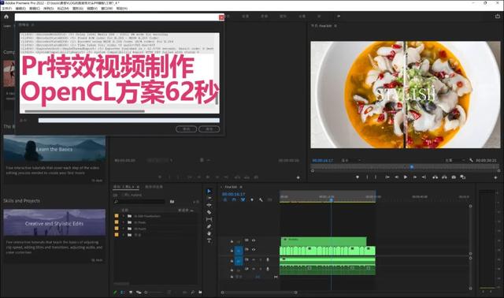Enable voice-over record on A1 track
Screen dimensions: 504x298
click(x=268, y=259)
